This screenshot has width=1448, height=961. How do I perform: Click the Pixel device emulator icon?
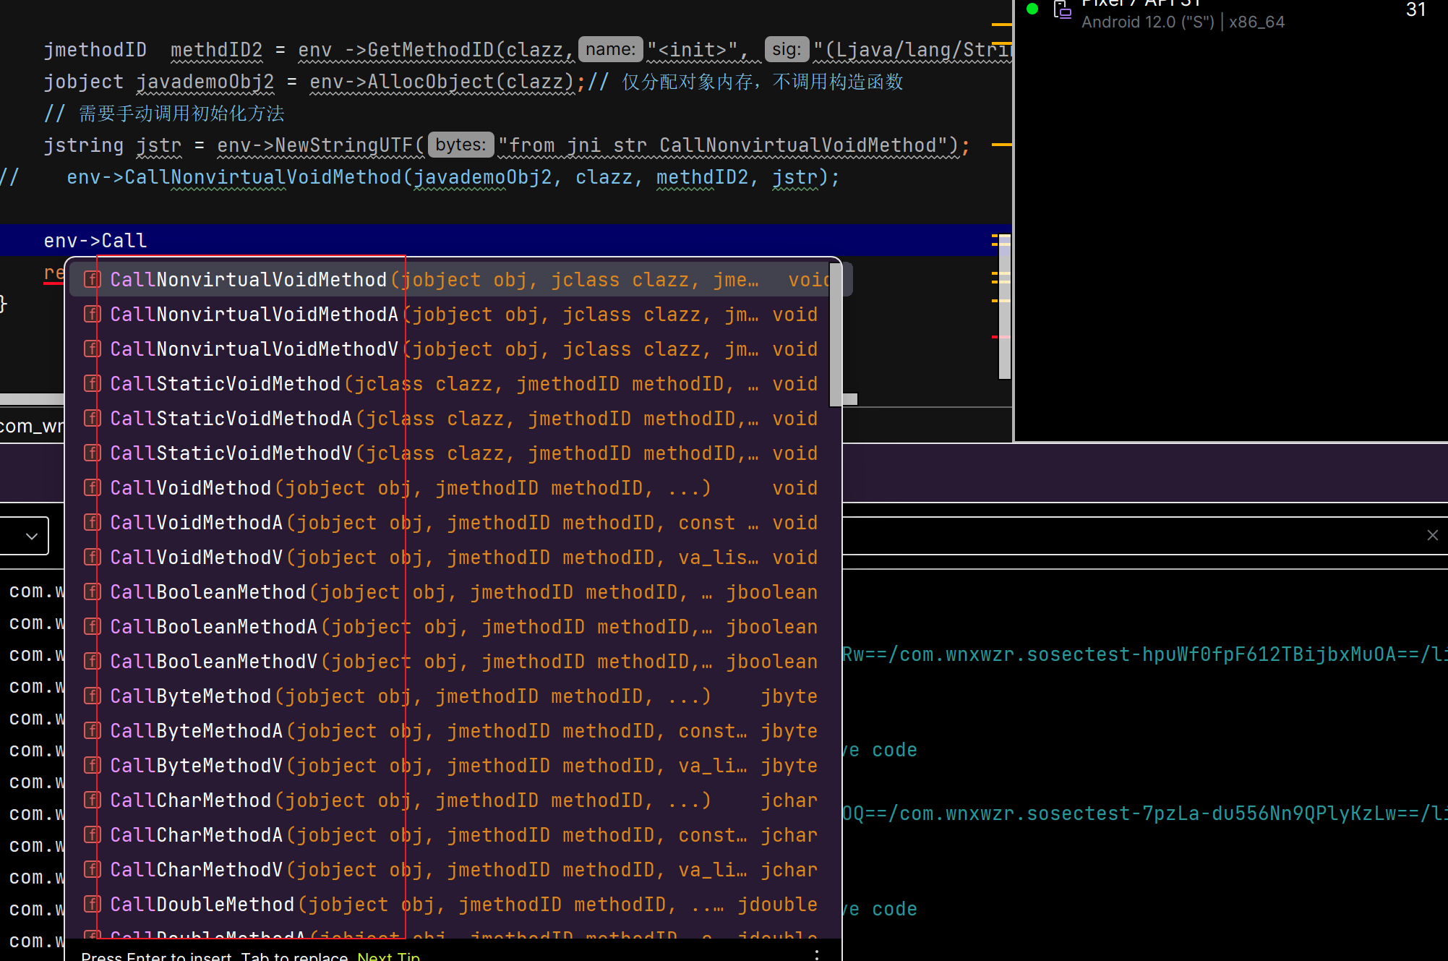[1061, 10]
